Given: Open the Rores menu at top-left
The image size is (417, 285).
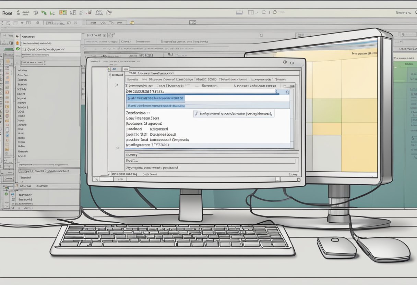Looking at the screenshot, I should pos(8,13).
